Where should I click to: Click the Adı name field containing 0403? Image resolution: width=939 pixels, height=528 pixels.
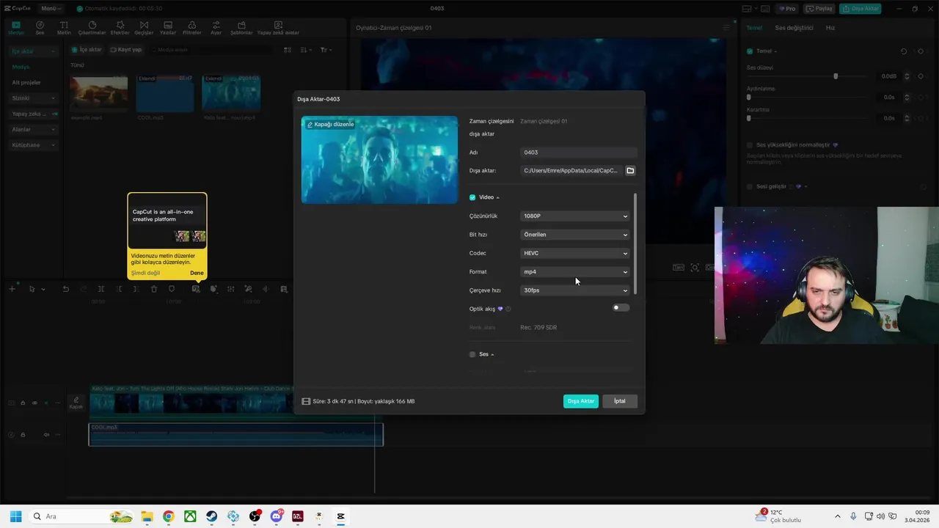coord(578,153)
